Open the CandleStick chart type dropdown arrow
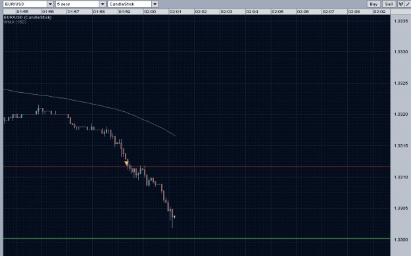Viewport: 411px width, 256px height. coord(155,4)
